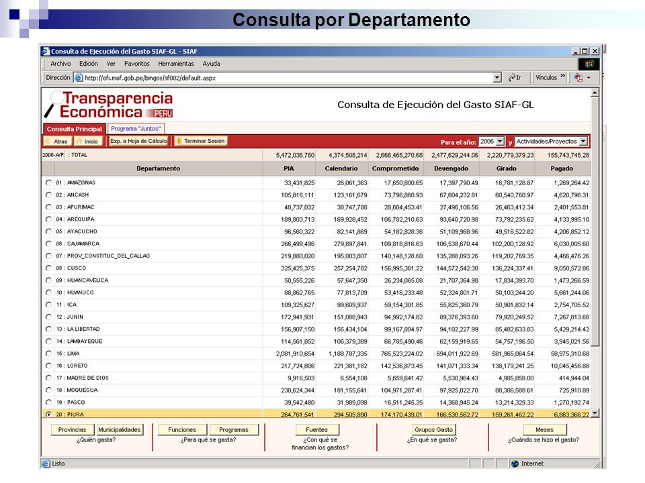
Task: Click TOTAL PIA value 5,472,036,780
Action: coord(296,155)
